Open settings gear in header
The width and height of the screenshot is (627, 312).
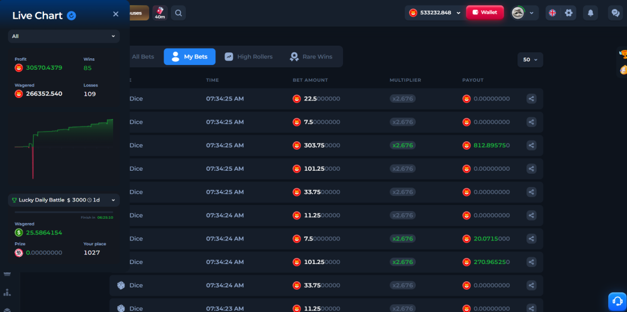(x=569, y=13)
